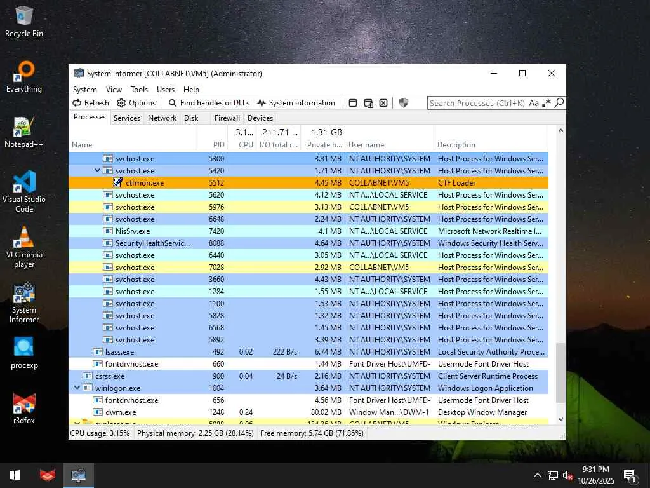
Task: Open the Windows Start menu
Action: click(15, 475)
